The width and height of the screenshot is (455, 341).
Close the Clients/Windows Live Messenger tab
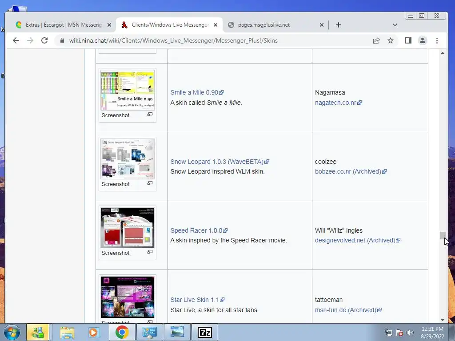point(216,25)
